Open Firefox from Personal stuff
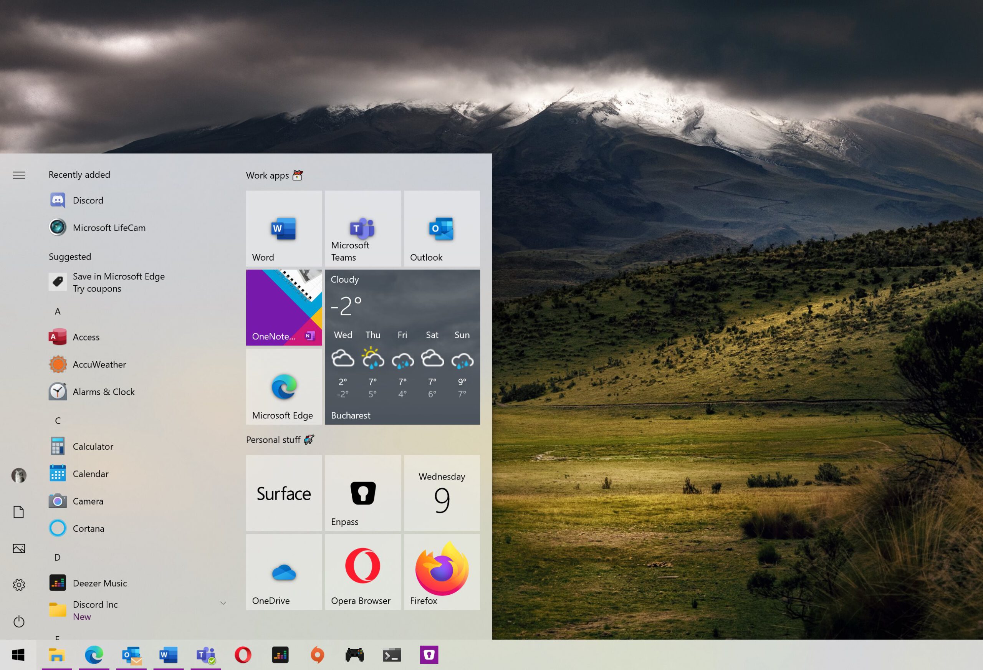983x670 pixels. click(442, 572)
